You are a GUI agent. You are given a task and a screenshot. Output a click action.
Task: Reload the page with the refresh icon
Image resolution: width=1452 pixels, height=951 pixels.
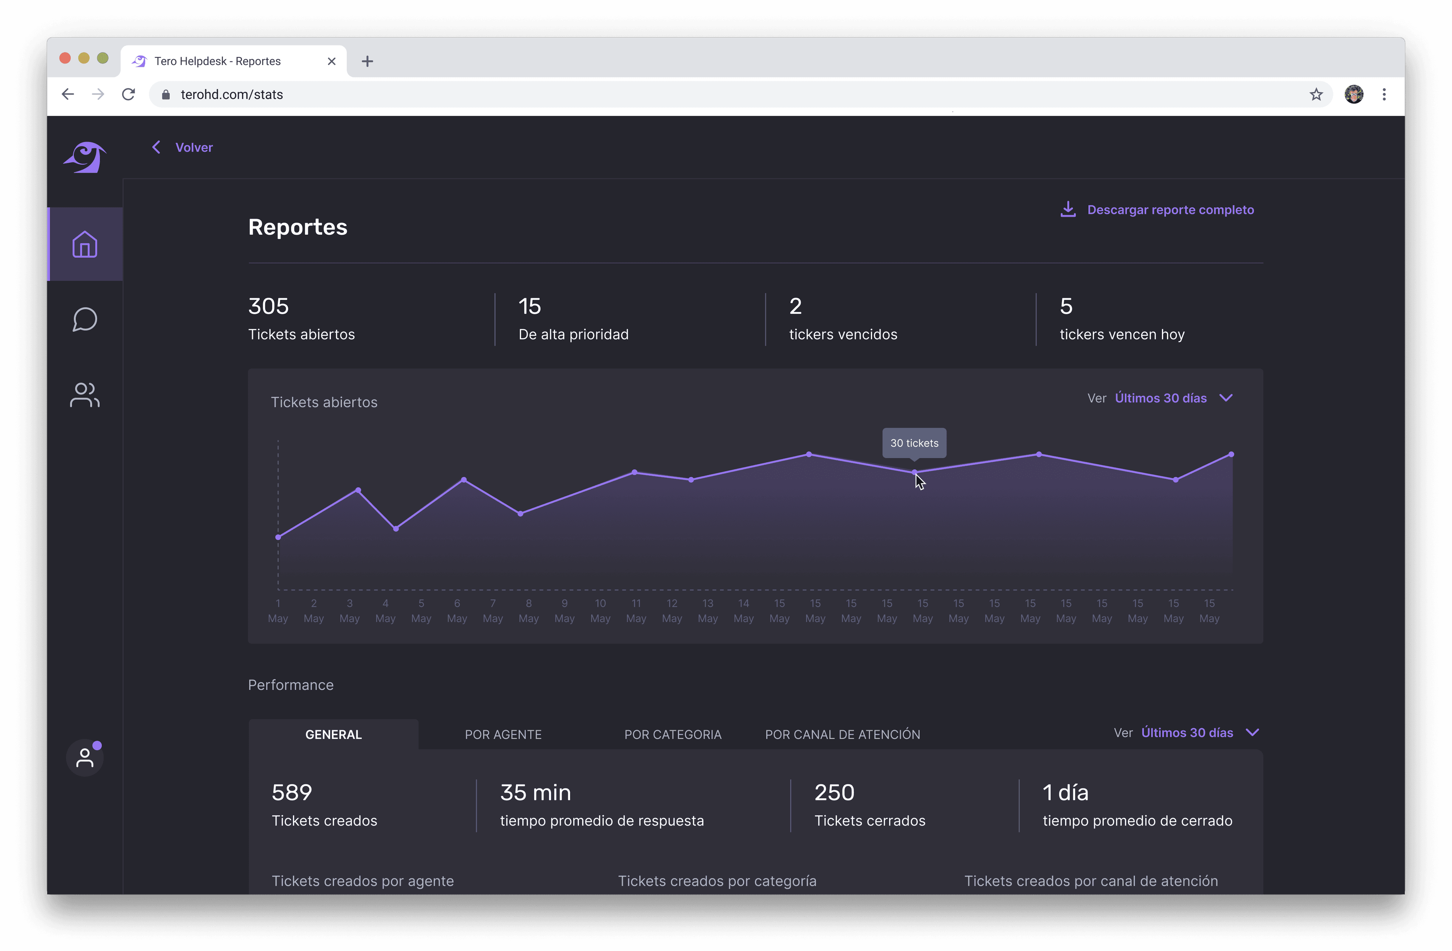(x=128, y=94)
